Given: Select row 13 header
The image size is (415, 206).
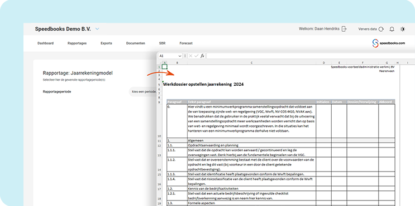Looking at the screenshot, I should tap(160, 153).
